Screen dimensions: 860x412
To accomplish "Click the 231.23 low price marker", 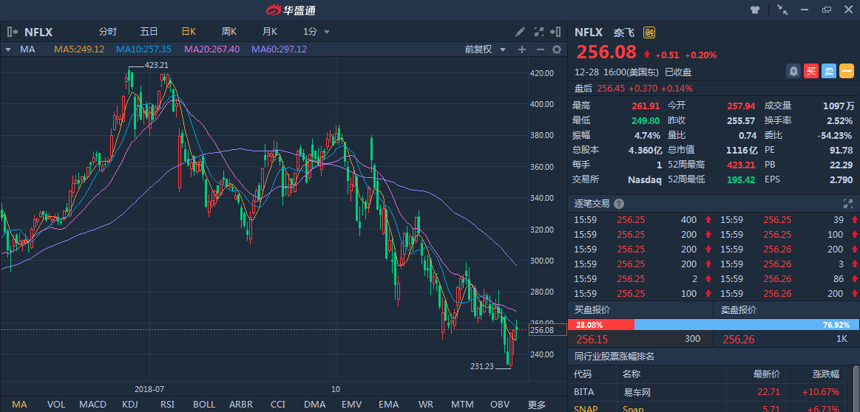I will click(482, 366).
